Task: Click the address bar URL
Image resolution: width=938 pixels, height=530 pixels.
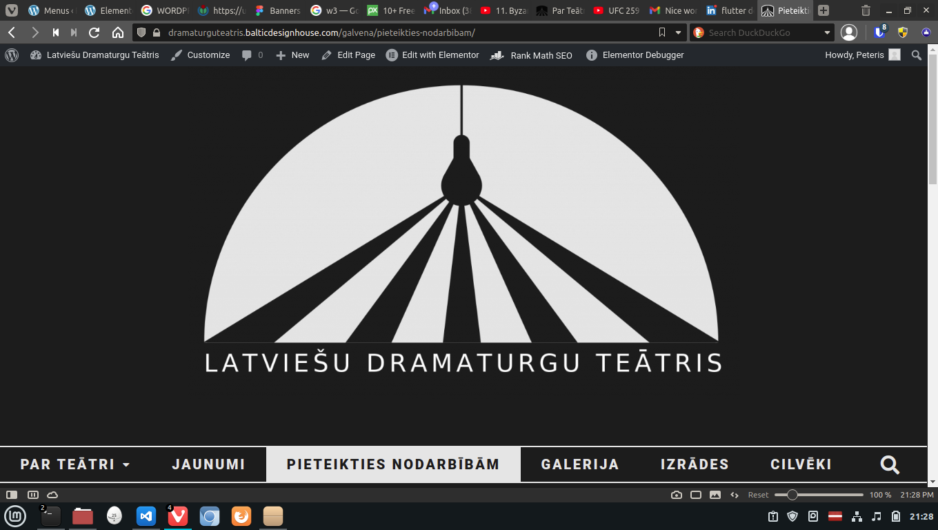Action: 321,32
